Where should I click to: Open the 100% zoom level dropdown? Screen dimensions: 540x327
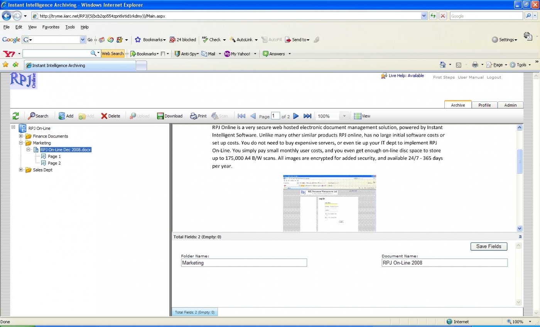tap(344, 116)
